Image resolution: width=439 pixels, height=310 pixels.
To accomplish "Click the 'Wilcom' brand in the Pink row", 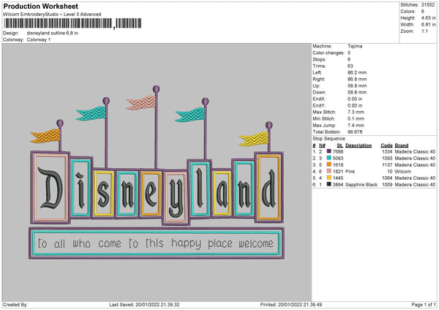I will pyautogui.click(x=403, y=172).
